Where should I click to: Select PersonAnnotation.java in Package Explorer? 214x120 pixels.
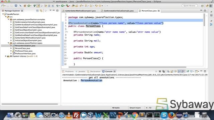click(x=25, y=46)
